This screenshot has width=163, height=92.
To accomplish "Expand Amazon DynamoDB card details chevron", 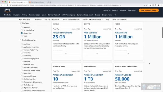I will click(66, 53).
